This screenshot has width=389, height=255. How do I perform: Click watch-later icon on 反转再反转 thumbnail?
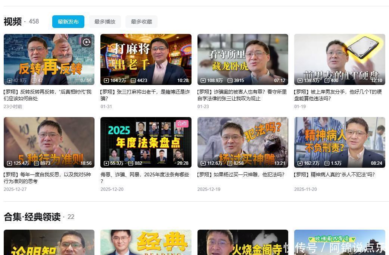(86, 42)
